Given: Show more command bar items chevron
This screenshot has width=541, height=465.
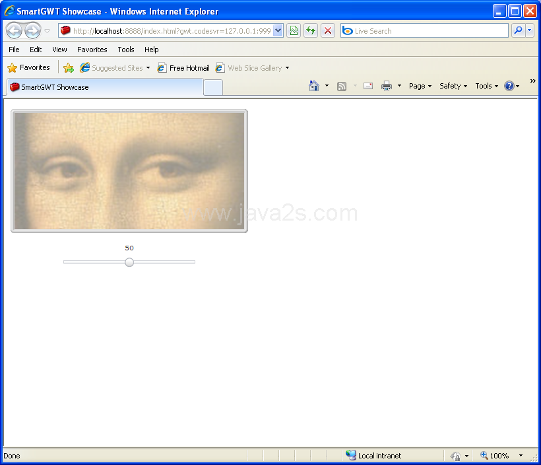Looking at the screenshot, I should click(532, 81).
